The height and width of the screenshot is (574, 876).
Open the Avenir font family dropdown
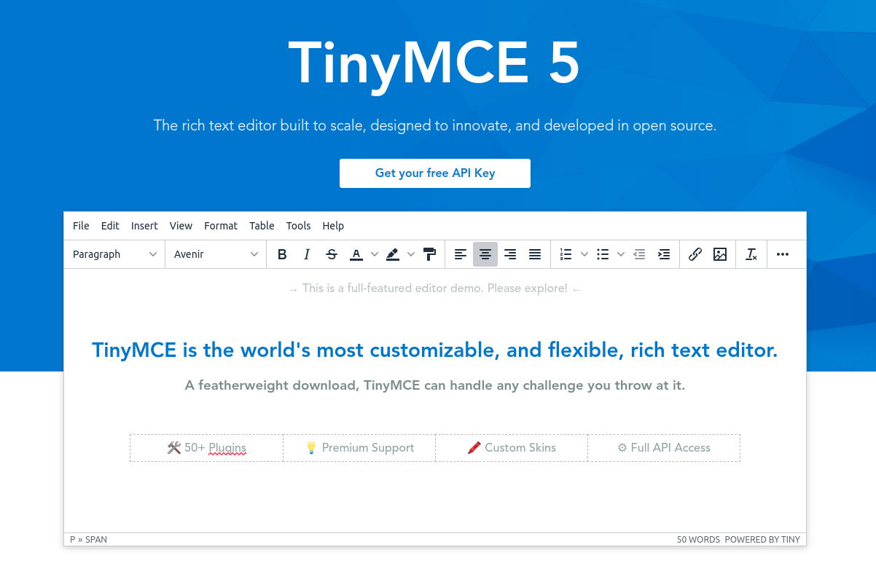[216, 254]
